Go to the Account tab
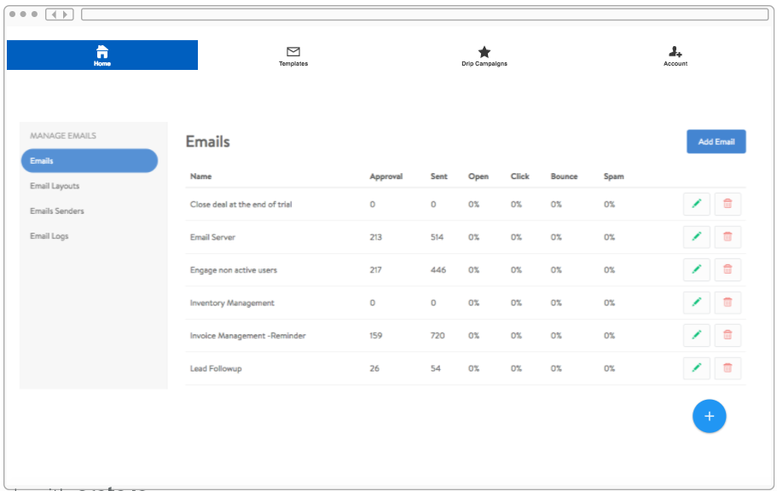 pos(676,56)
